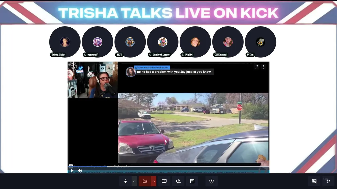337x189 pixels.
Task: Select the BigGirl participant tile
Action: [195, 42]
